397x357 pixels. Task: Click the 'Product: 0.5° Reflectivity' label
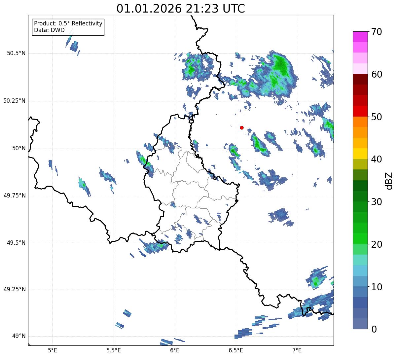tap(68, 24)
